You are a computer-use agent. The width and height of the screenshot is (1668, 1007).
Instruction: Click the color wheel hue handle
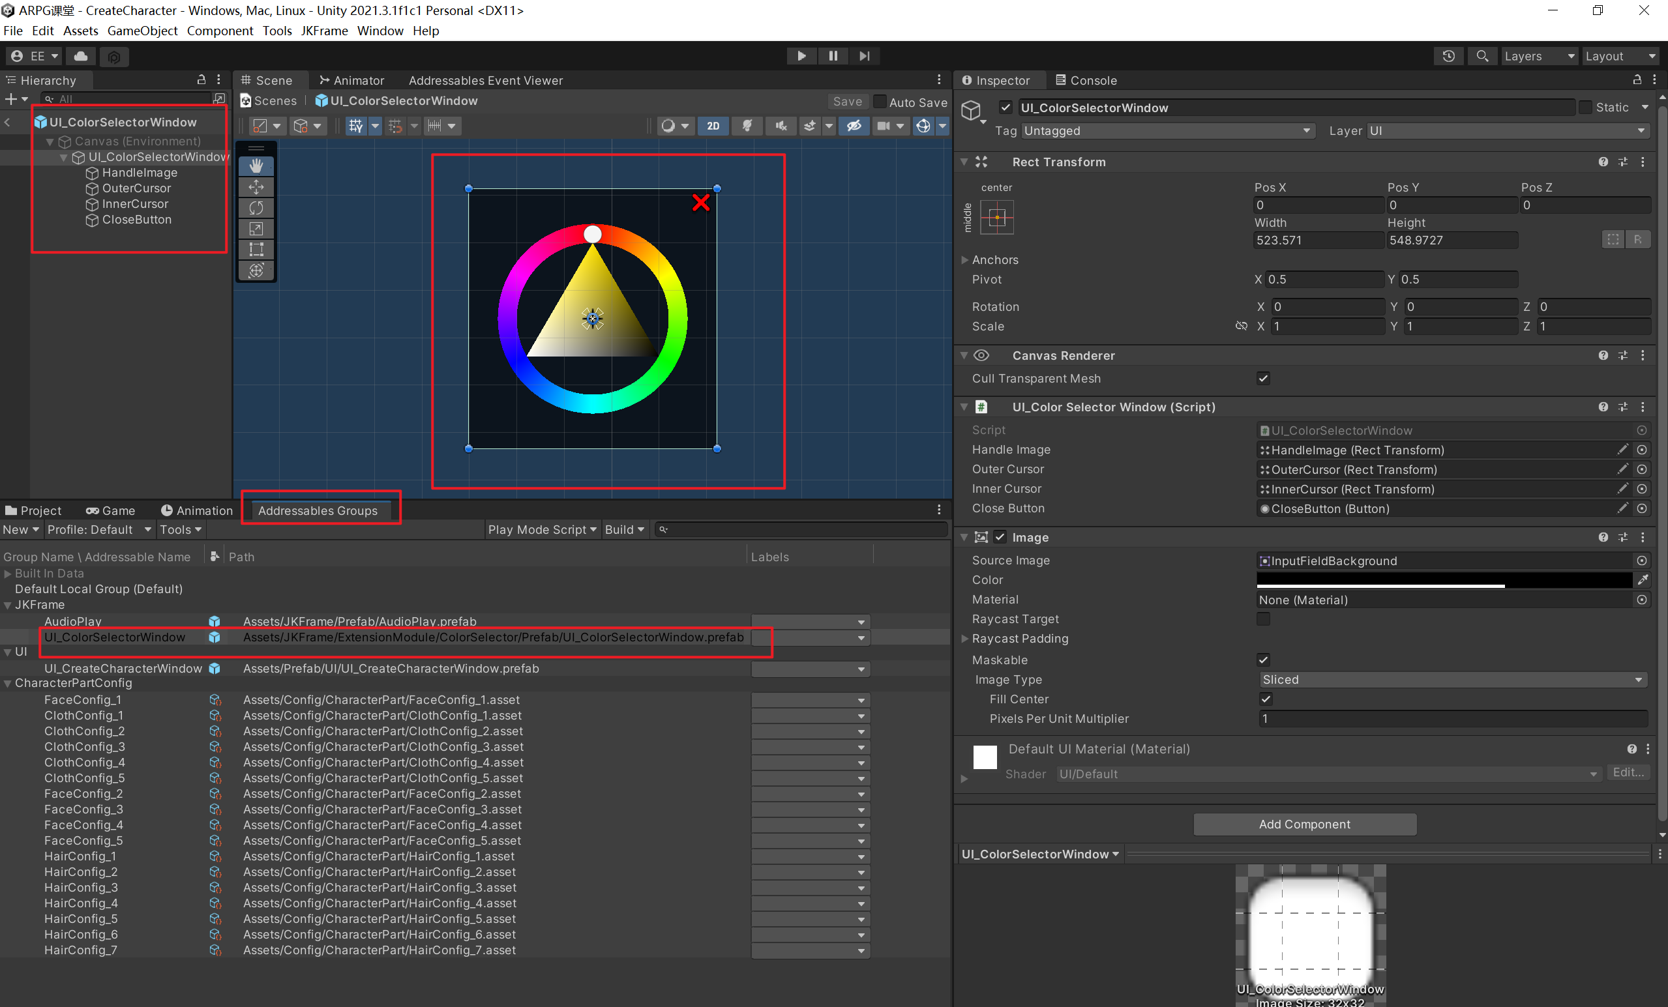tap(592, 234)
